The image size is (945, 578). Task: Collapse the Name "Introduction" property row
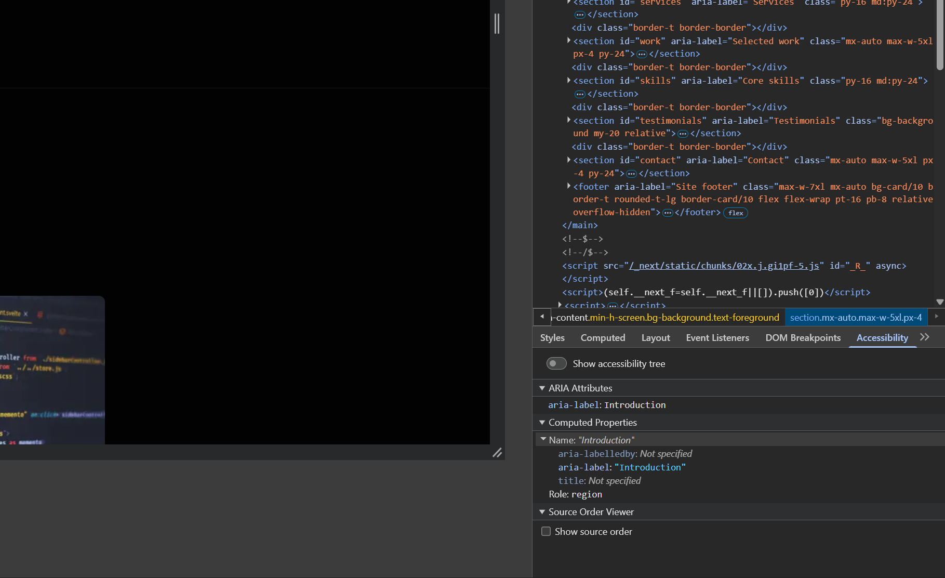(x=543, y=439)
